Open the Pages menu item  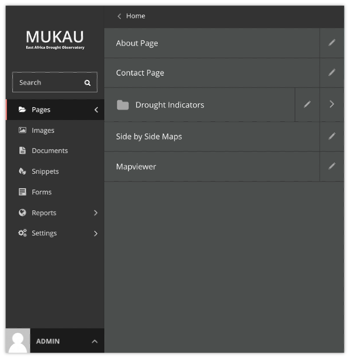[x=55, y=110]
